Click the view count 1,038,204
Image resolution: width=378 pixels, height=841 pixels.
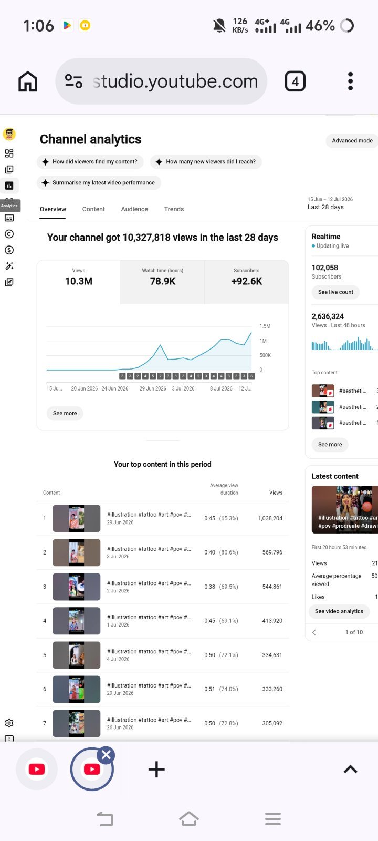pos(270,518)
